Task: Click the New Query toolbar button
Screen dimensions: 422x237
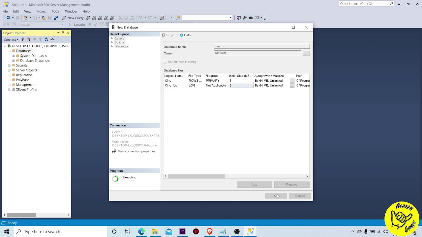Action: click(x=73, y=18)
